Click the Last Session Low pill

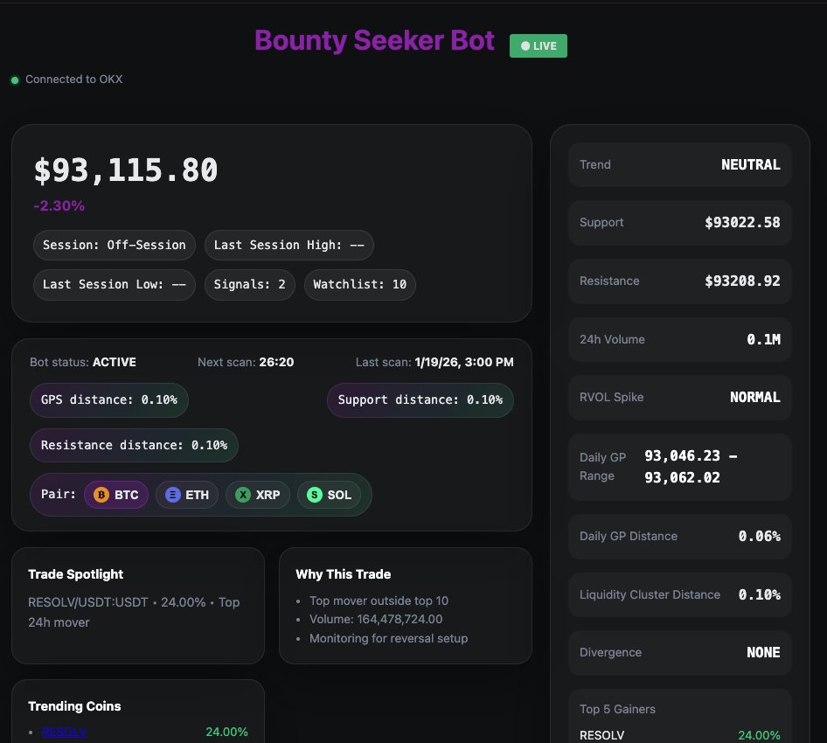(115, 285)
